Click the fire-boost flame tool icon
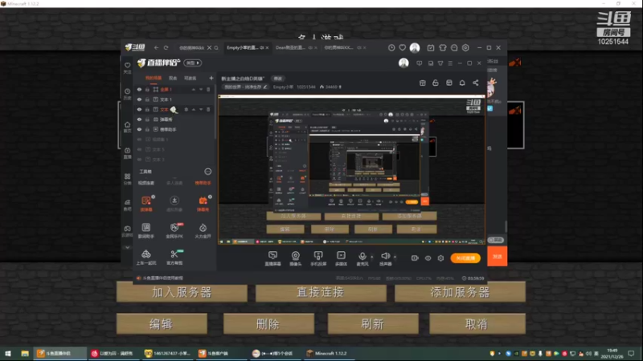643x361 pixels. click(x=203, y=228)
